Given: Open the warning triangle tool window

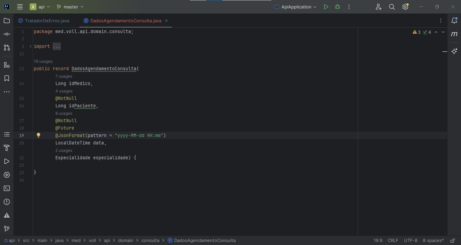Looking at the screenshot, I should point(7,215).
